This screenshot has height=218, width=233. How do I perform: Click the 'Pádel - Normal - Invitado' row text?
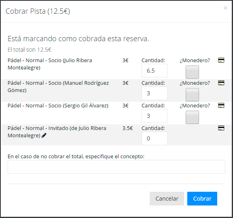[57, 132]
